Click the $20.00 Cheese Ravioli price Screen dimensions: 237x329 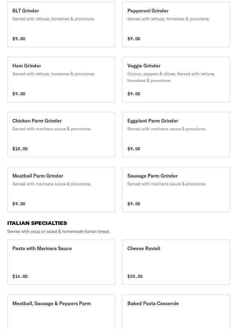pos(135,276)
